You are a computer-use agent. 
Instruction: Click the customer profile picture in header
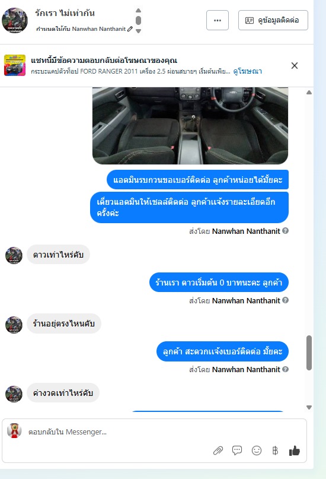15,20
